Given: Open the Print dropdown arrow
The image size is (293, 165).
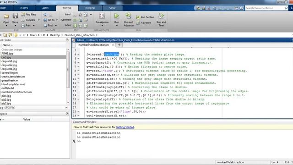Looking at the screenshot, I should coord(34,26).
